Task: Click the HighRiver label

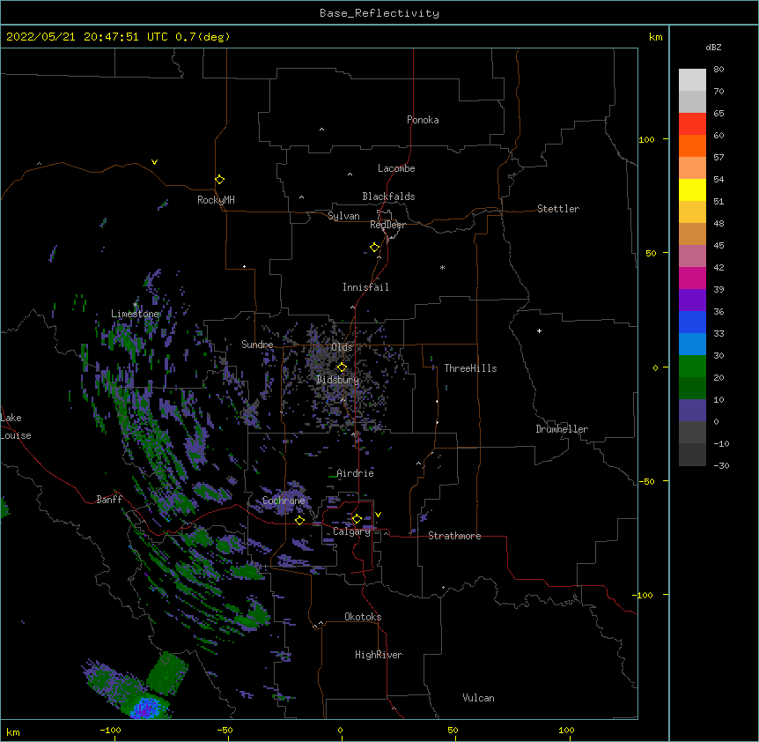Action: click(379, 655)
